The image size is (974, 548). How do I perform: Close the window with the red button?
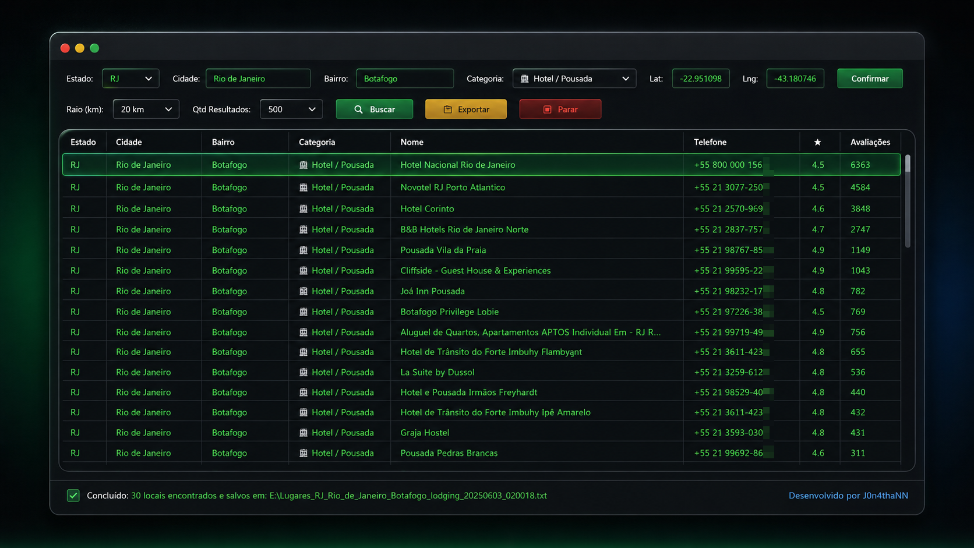click(65, 48)
